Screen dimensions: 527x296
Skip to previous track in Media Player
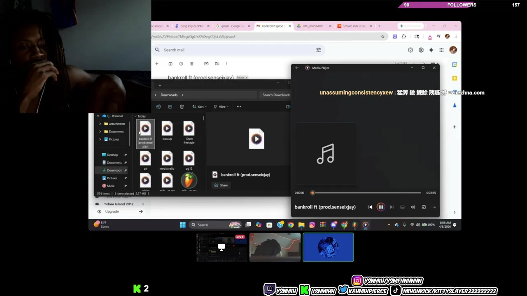pyautogui.click(x=370, y=207)
